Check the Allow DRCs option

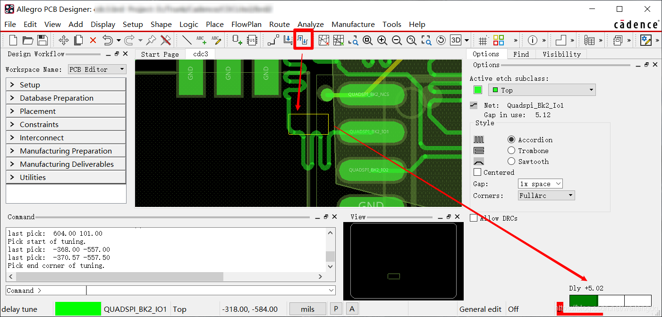click(474, 218)
